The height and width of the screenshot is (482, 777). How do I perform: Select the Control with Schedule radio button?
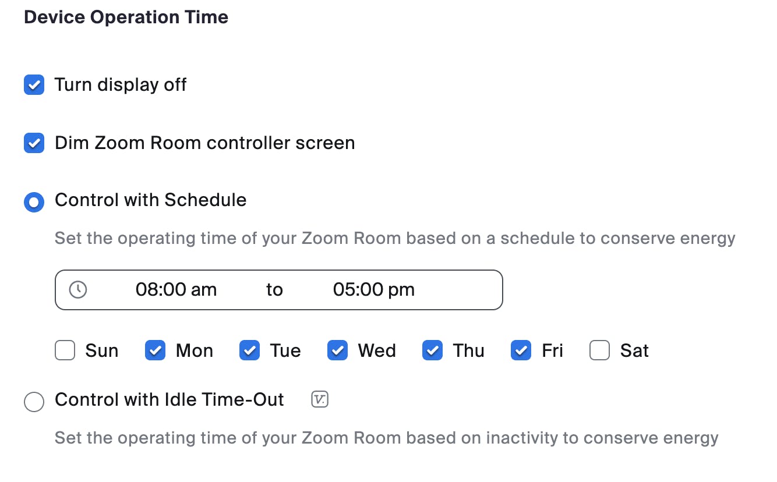click(x=34, y=201)
